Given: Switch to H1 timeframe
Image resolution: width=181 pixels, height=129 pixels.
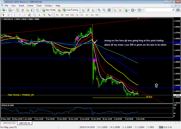Looking at the screenshot, I should tap(77, 15).
